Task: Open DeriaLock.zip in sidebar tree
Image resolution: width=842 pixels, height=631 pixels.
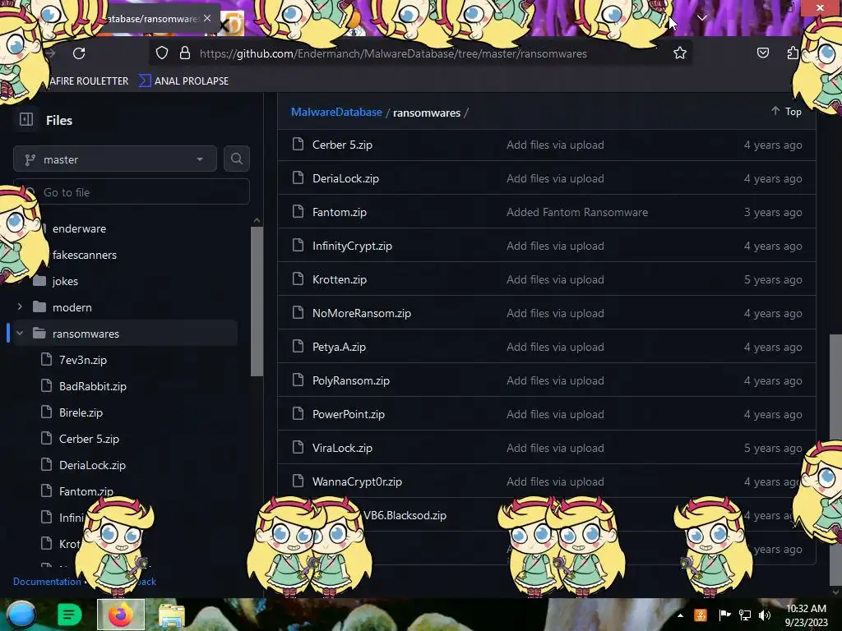Action: [x=92, y=465]
